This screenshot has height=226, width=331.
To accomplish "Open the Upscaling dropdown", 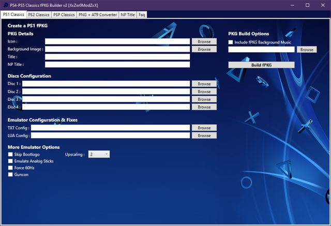I will click(99, 154).
